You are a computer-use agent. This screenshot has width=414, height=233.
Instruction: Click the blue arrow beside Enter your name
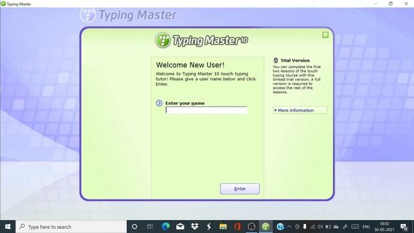coord(159,103)
